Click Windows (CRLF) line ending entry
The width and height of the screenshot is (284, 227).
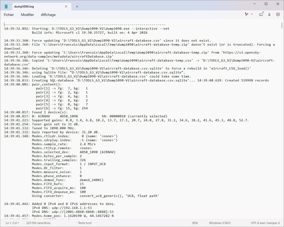220,223
